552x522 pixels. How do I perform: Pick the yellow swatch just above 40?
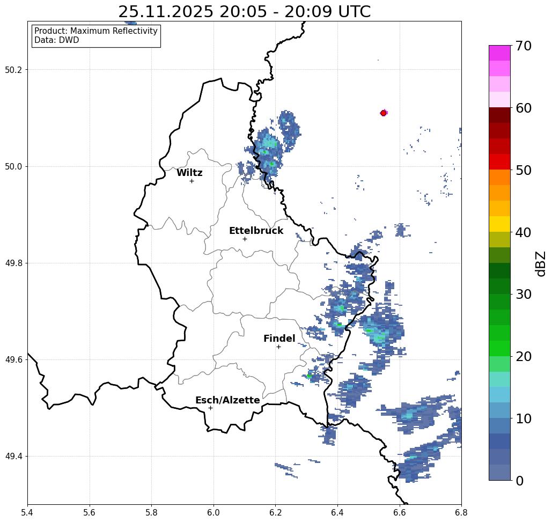click(499, 224)
